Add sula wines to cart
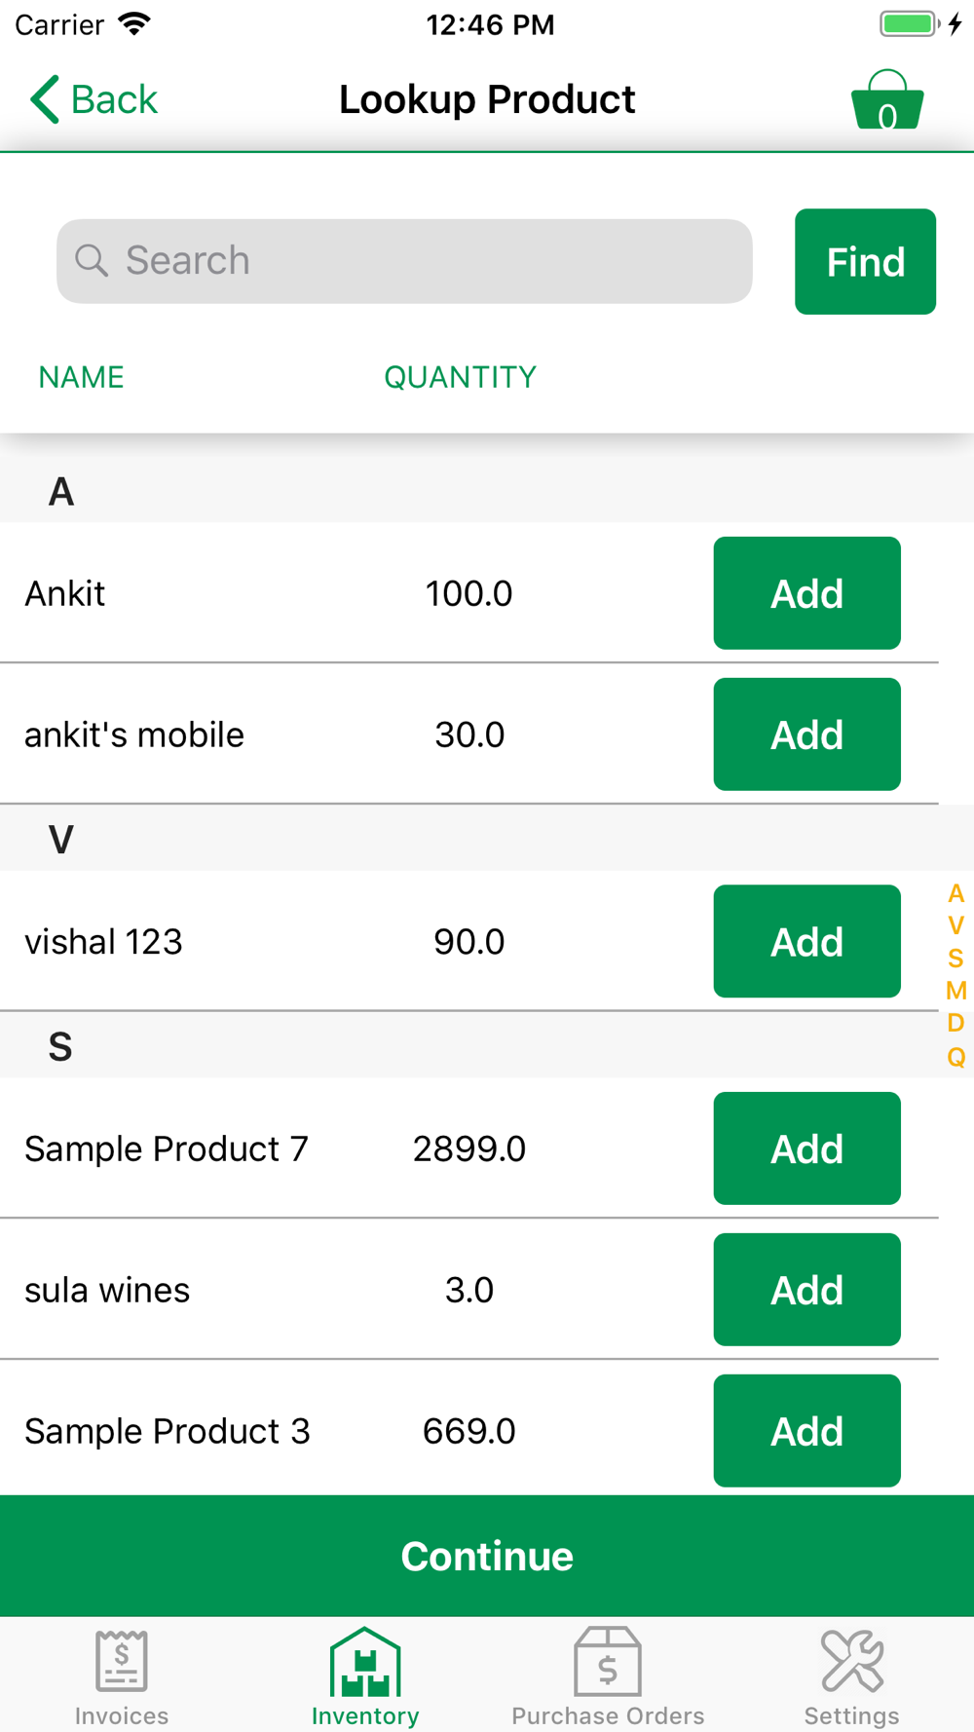 pyautogui.click(x=806, y=1290)
